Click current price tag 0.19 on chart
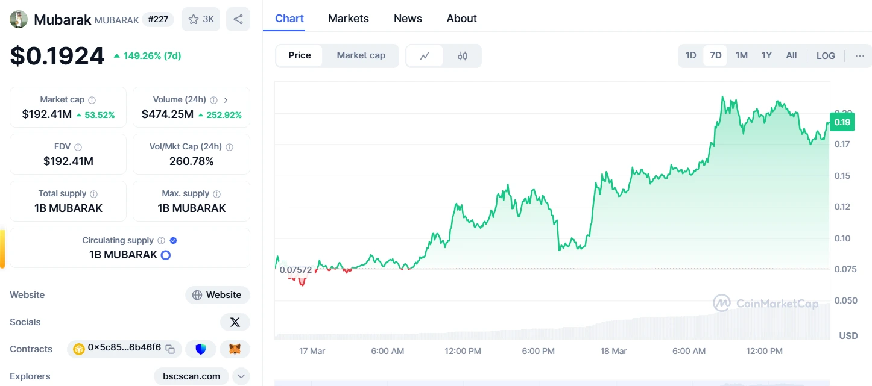 [x=842, y=122]
